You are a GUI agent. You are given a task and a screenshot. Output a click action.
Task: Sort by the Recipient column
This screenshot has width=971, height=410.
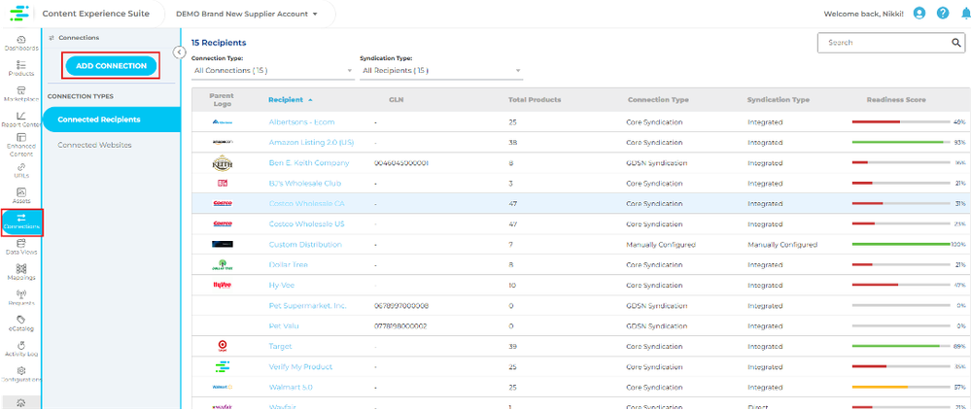pos(290,100)
